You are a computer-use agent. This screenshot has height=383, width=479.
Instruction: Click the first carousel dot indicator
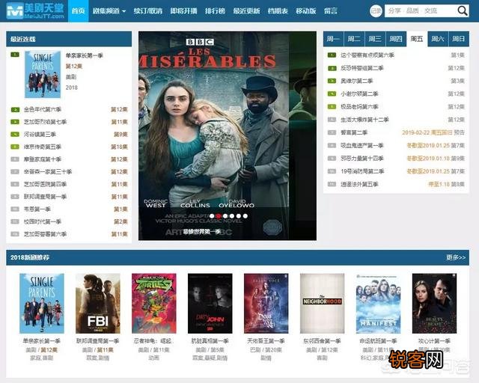212,216
